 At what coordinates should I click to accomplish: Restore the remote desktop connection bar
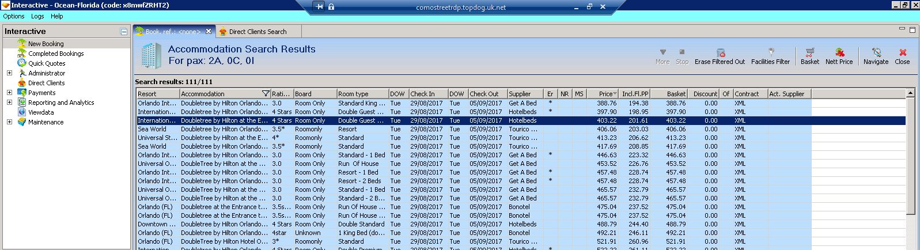[589, 7]
